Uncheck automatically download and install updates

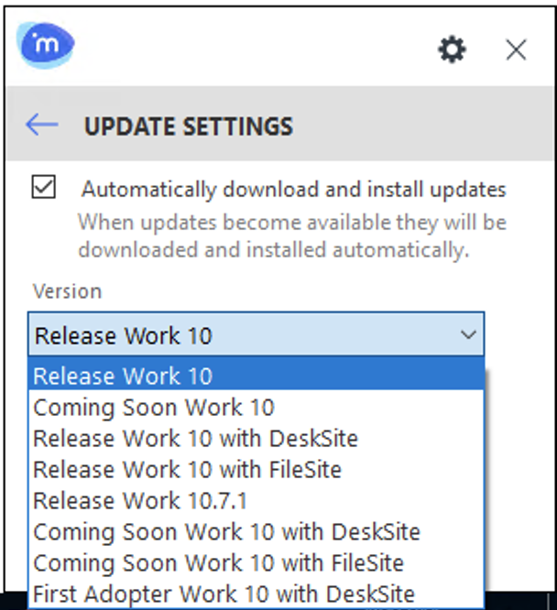click(x=43, y=188)
